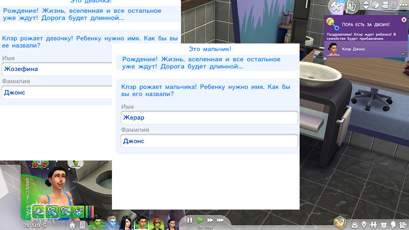This screenshot has height=230, width=409.
Task: Open the Inventory box panel
Action: point(383,225)
